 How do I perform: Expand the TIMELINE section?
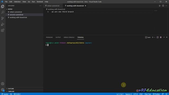[x=25, y=91]
